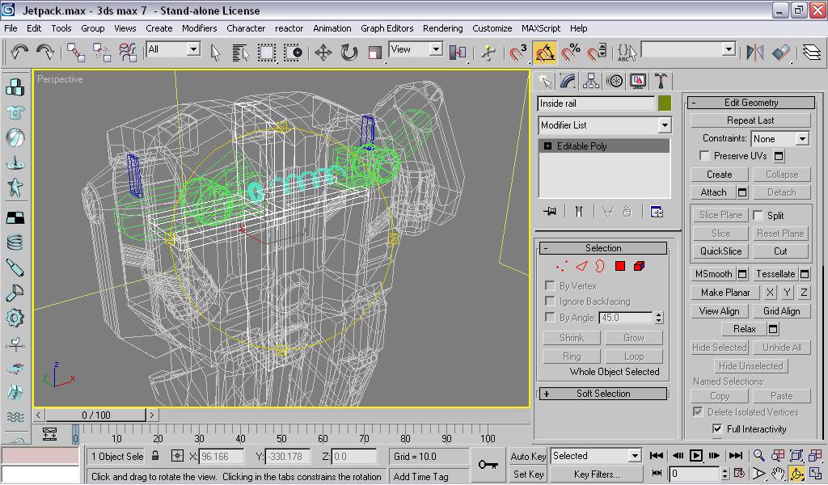Screen dimensions: 828x485
Task: Open the Modifiers menu
Action: pyautogui.click(x=199, y=27)
